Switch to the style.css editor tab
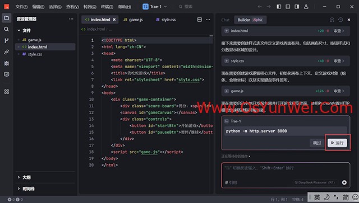Screen dimensions: 359x203 [x=166, y=20]
